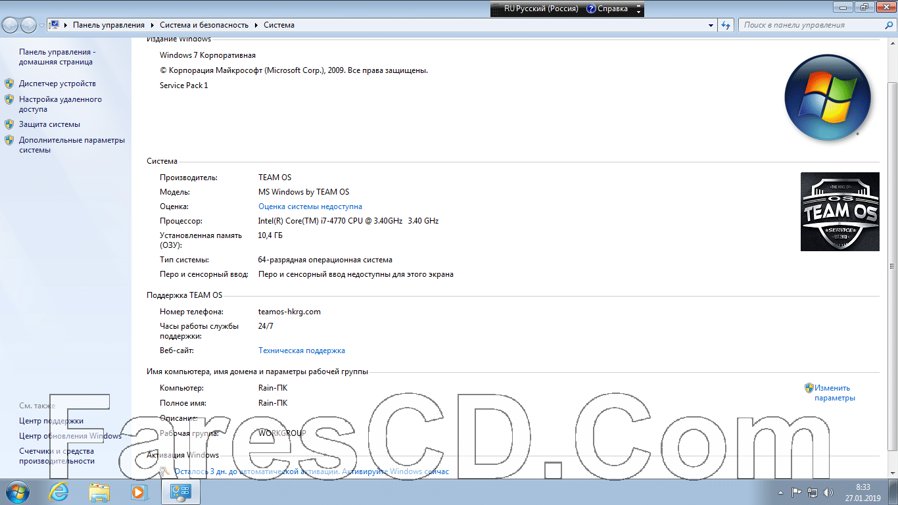Click Изменить параметры link
The width and height of the screenshot is (898, 505).
pos(835,393)
